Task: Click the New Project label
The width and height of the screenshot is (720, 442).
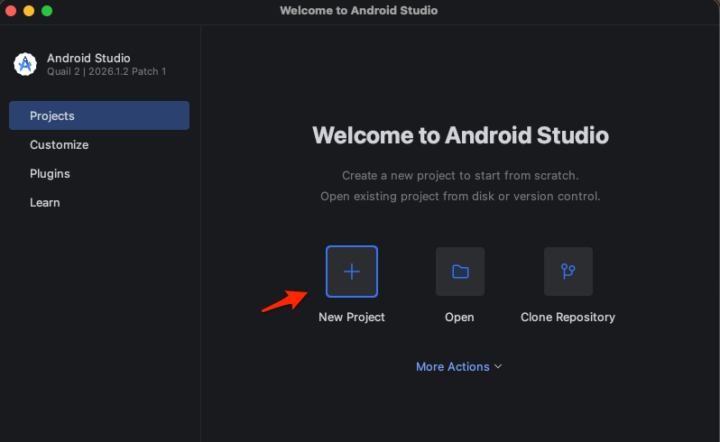Action: coord(352,318)
